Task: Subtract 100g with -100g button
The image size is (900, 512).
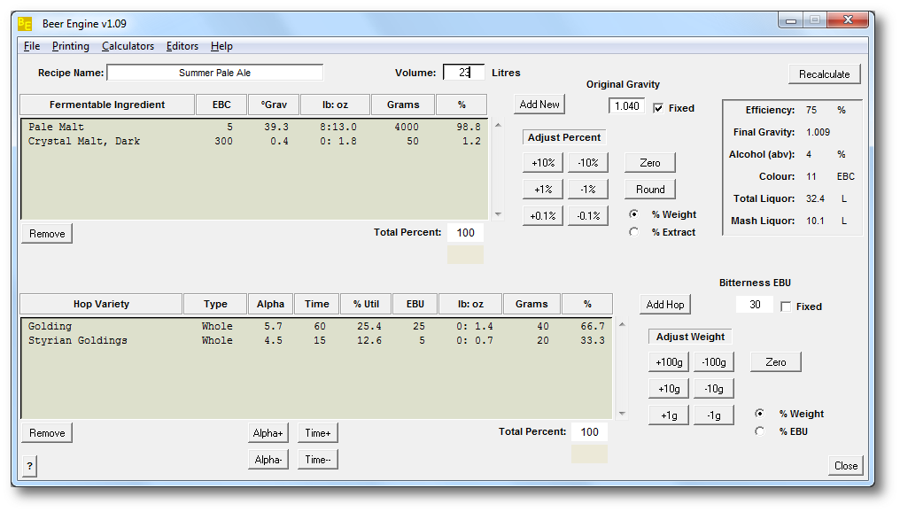Action: tap(713, 362)
